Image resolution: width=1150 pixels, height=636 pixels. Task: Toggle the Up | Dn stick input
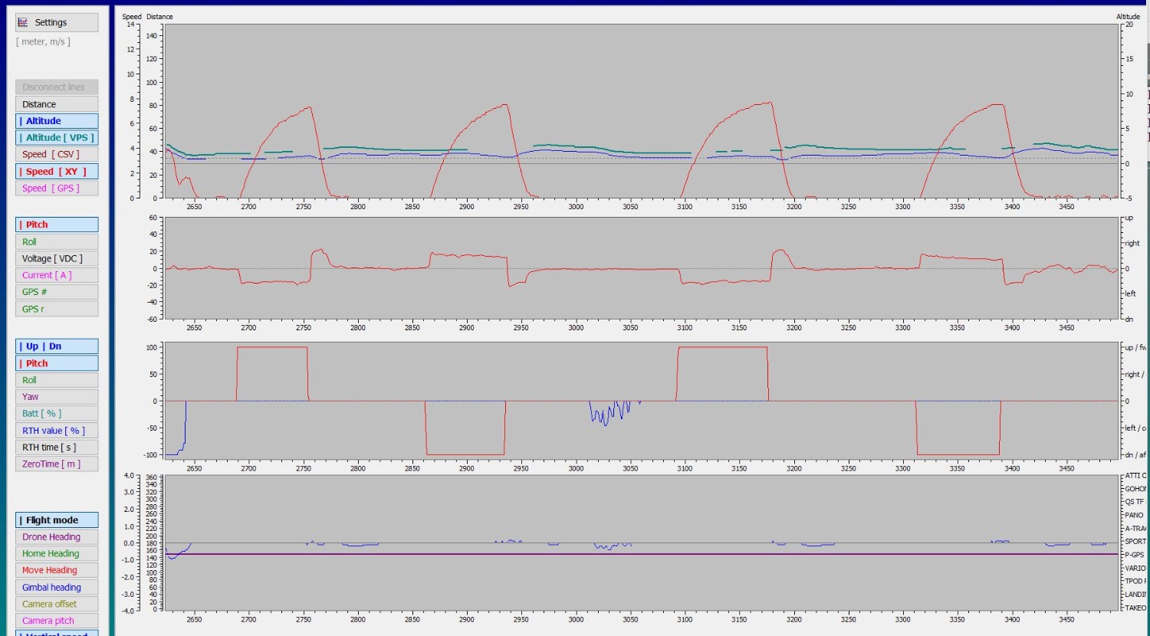(57, 346)
